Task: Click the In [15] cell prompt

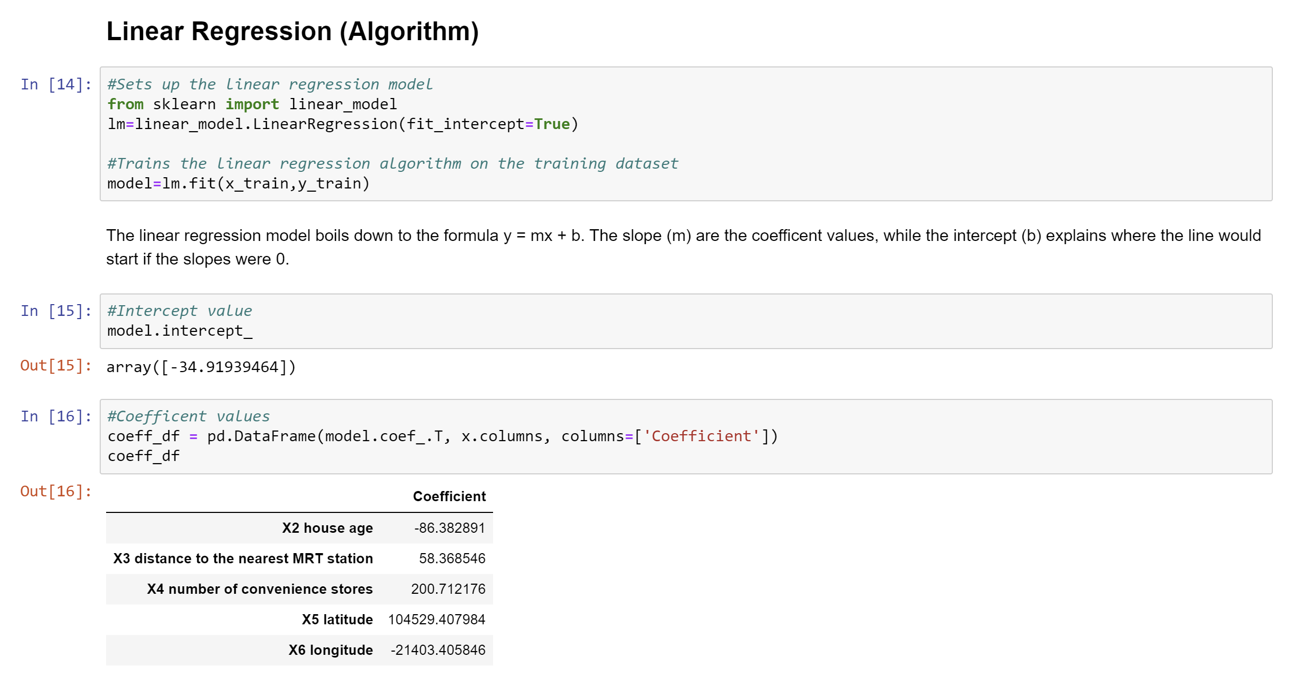Action: click(x=56, y=311)
